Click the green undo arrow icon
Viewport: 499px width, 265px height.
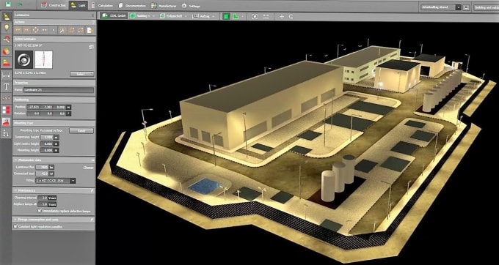pos(20,5)
